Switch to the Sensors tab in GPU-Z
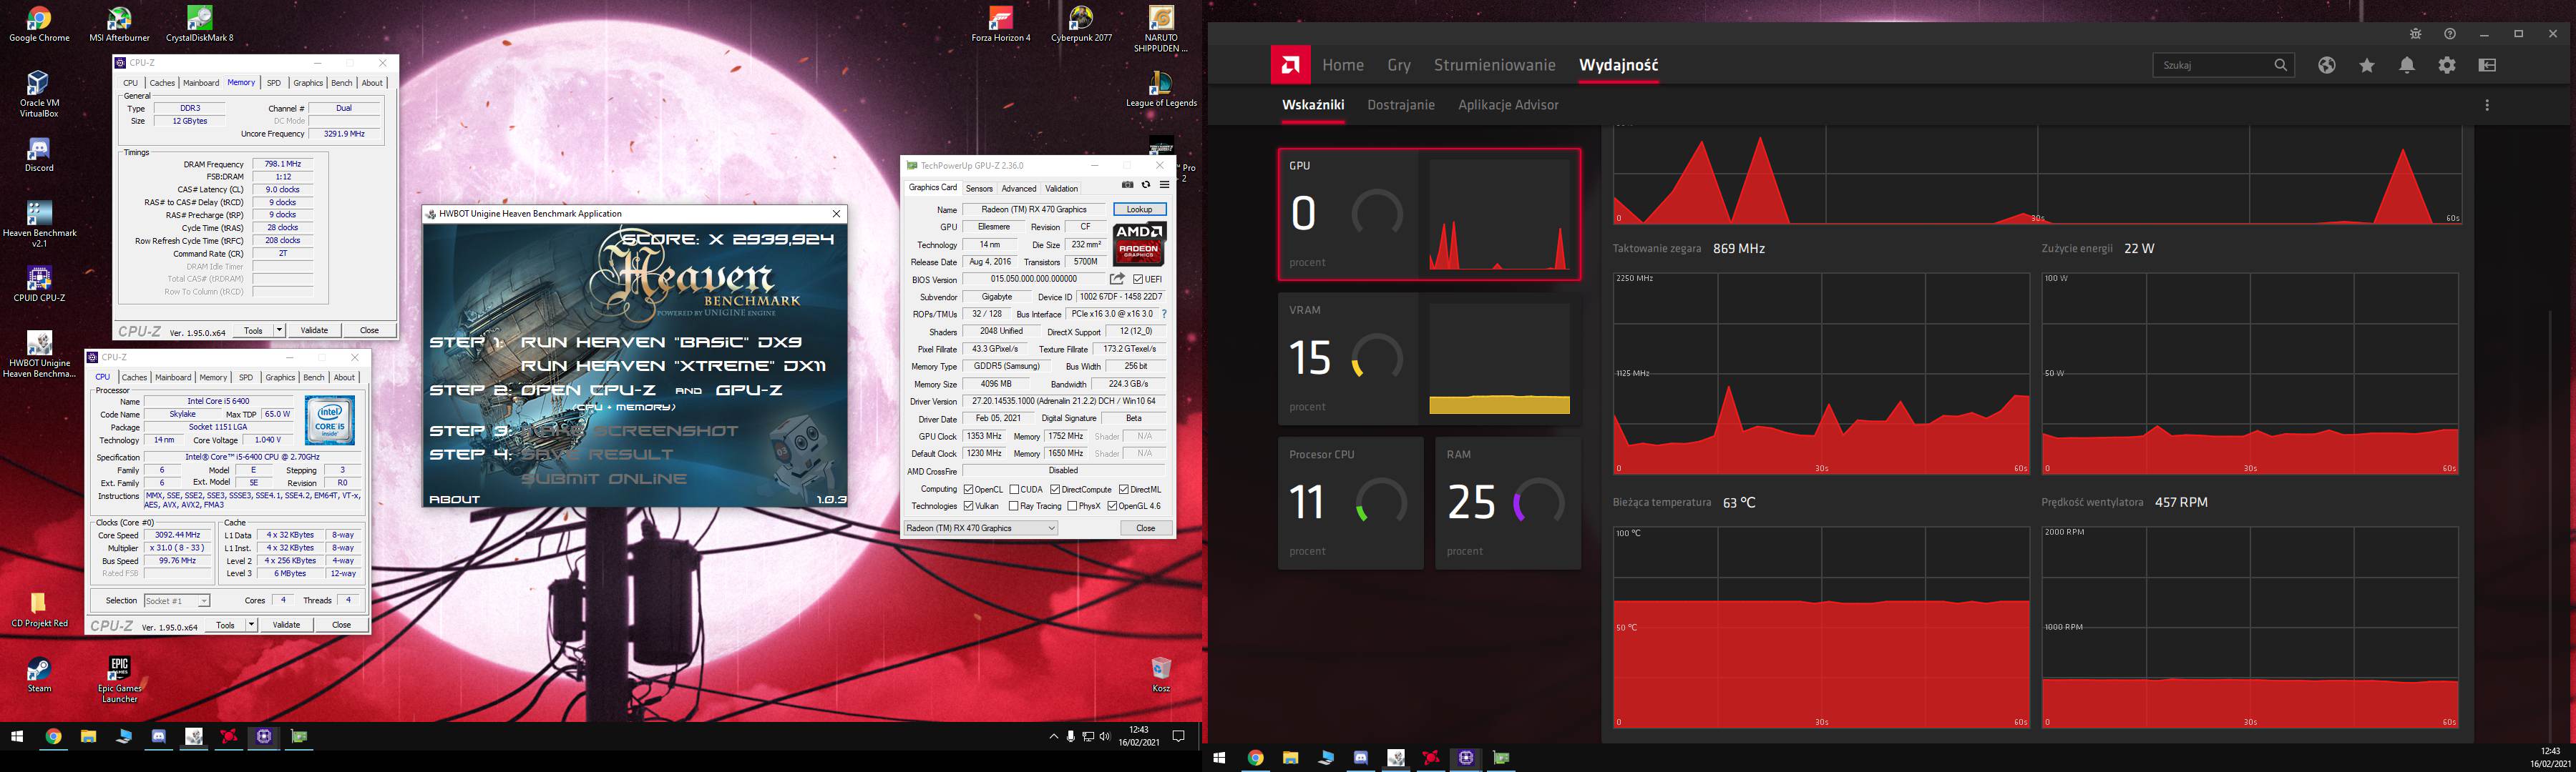Image resolution: width=2576 pixels, height=772 pixels. point(979,189)
